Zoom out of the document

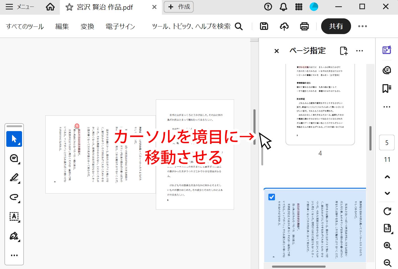pos(388,263)
